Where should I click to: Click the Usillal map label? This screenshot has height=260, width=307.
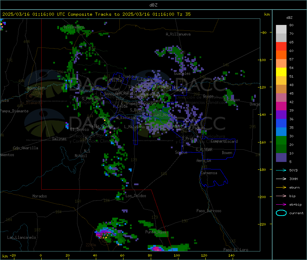pos(117,80)
